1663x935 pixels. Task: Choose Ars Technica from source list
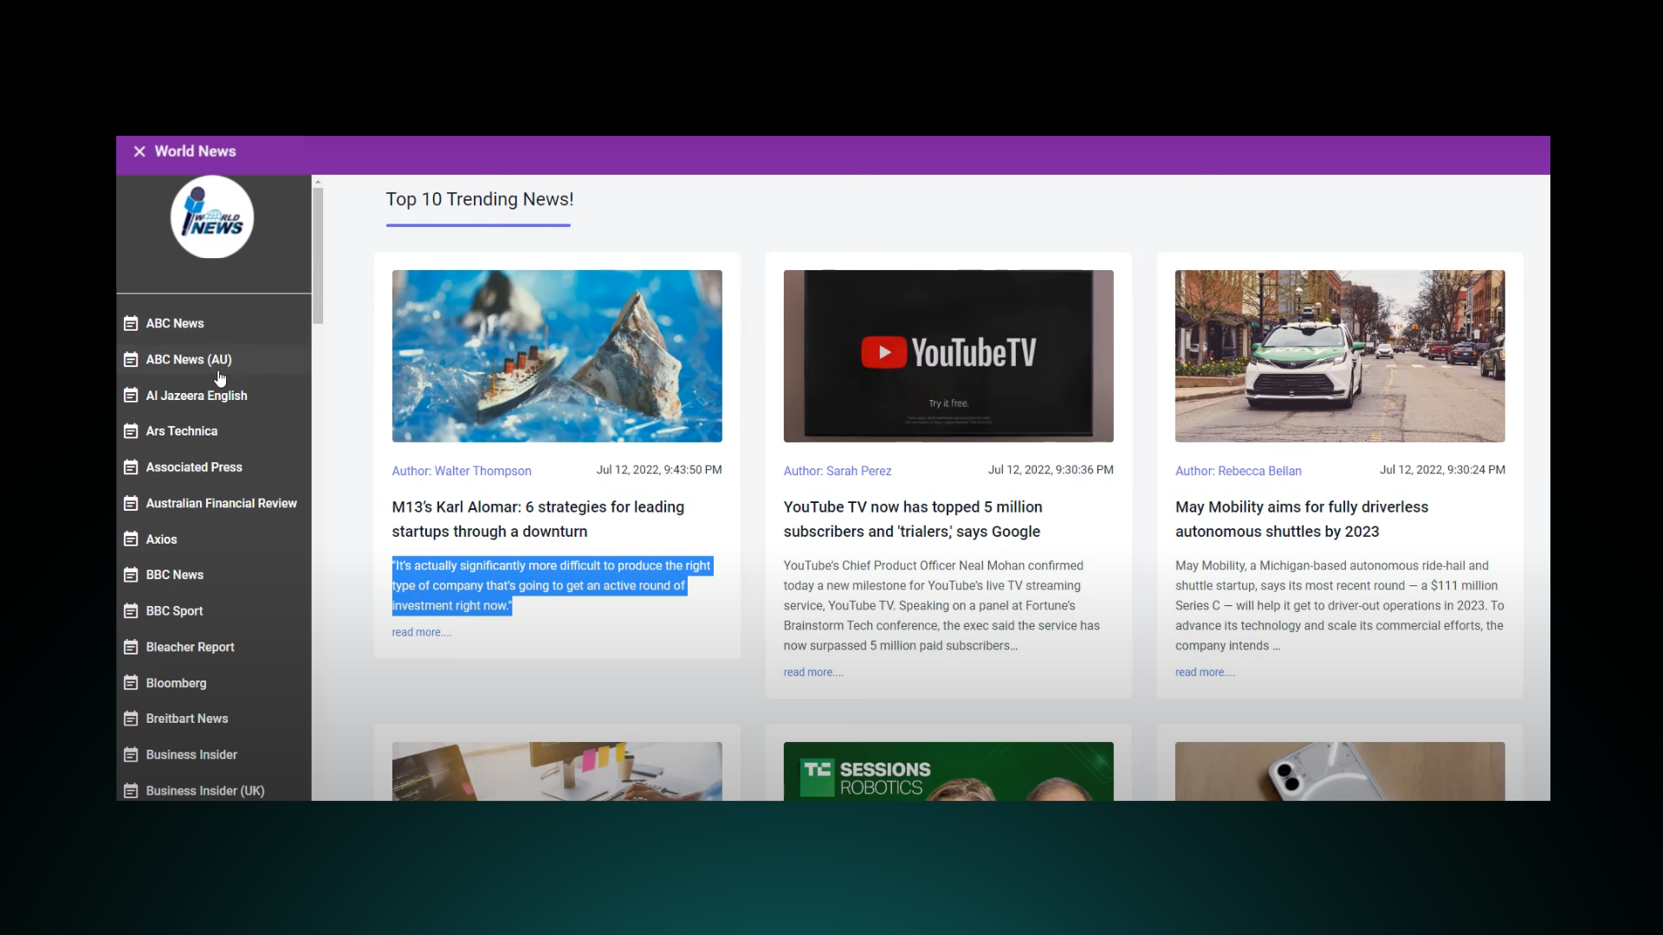[x=182, y=431]
